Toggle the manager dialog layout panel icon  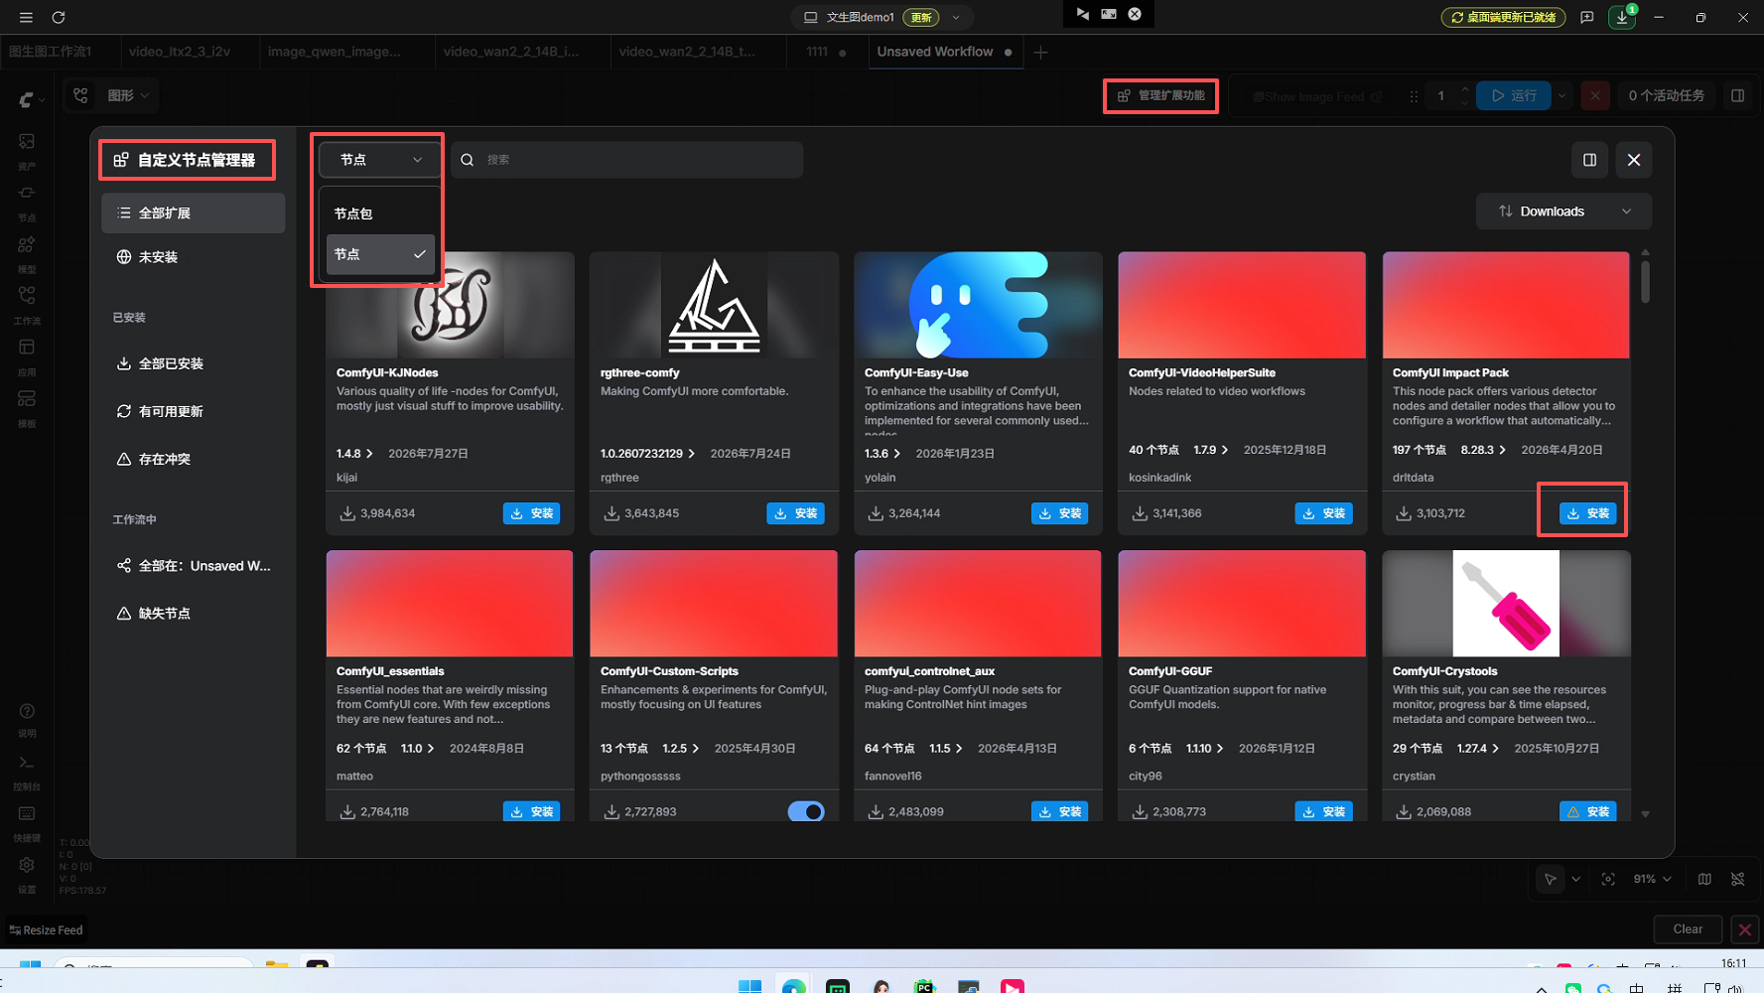coord(1589,160)
